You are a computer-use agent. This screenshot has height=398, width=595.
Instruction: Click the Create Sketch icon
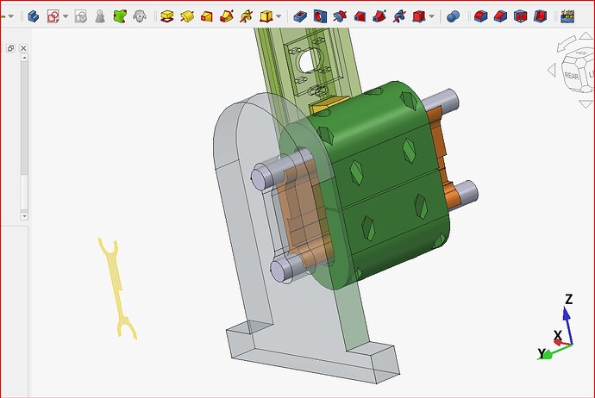coord(53,16)
